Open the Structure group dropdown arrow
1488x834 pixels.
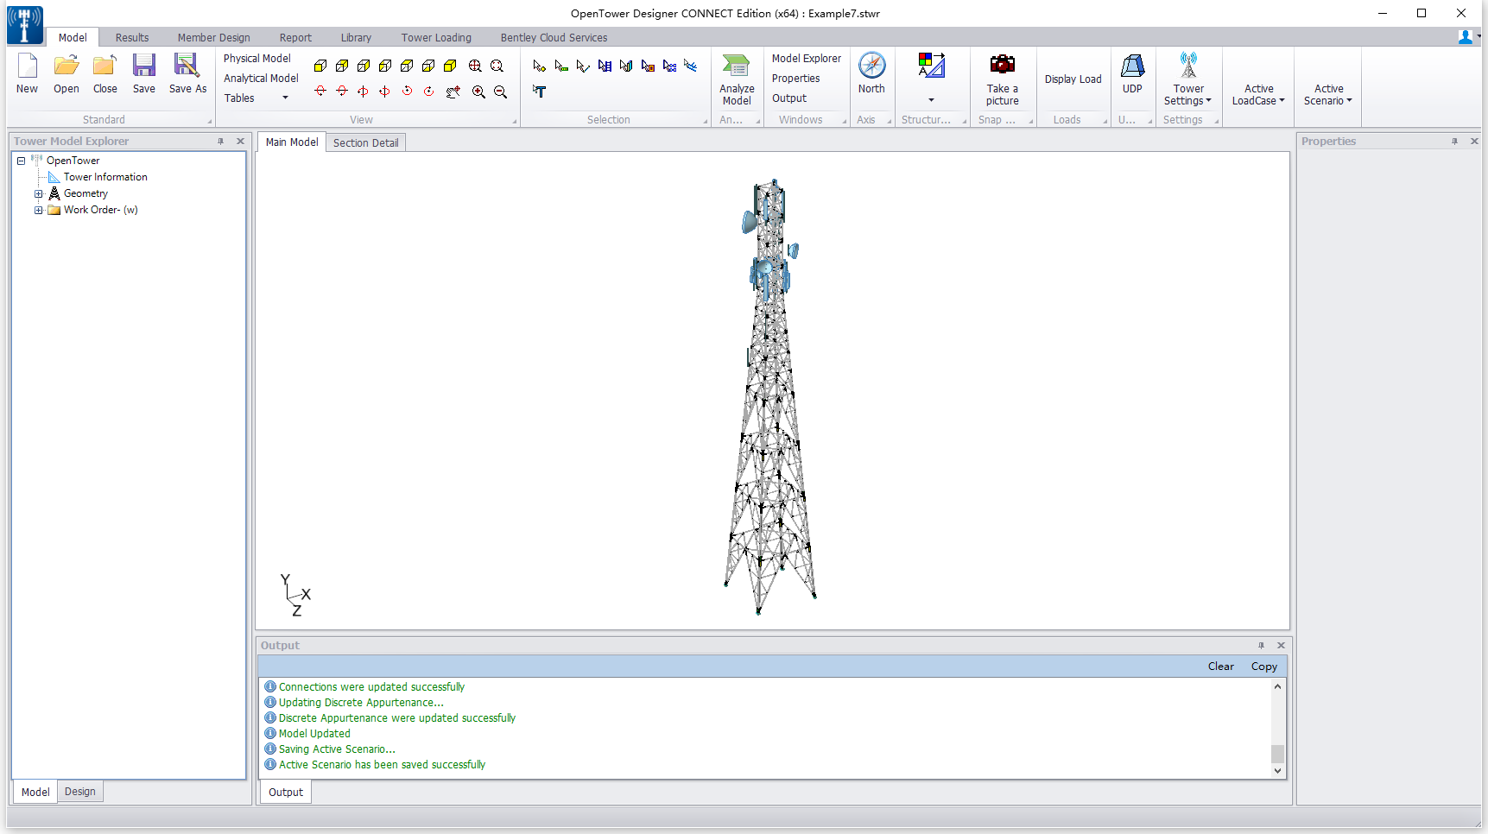point(931,100)
